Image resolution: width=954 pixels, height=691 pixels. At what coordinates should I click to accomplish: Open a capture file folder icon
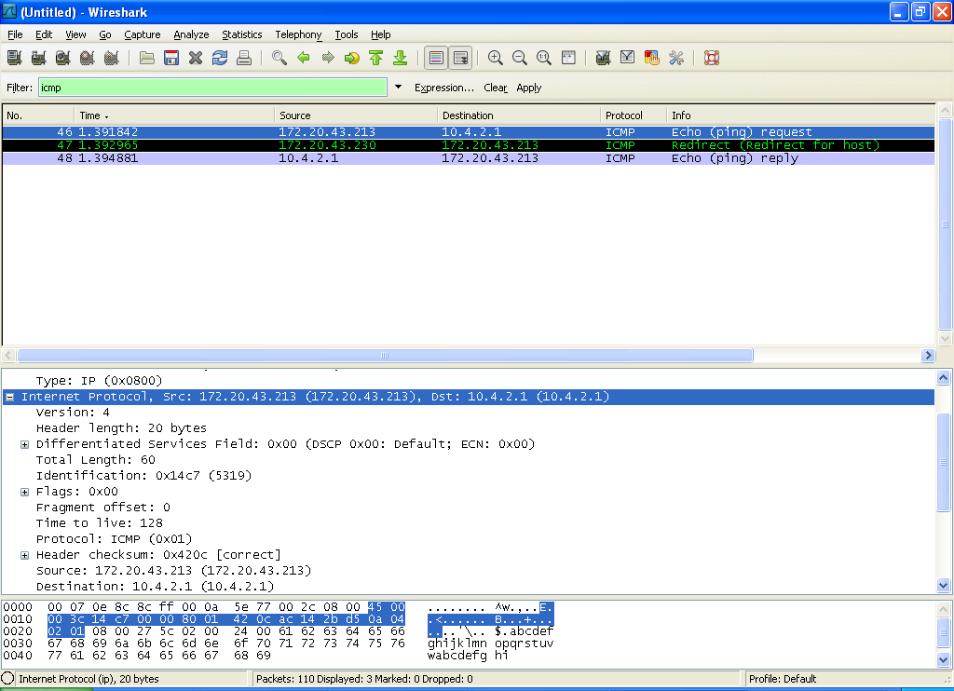[146, 58]
